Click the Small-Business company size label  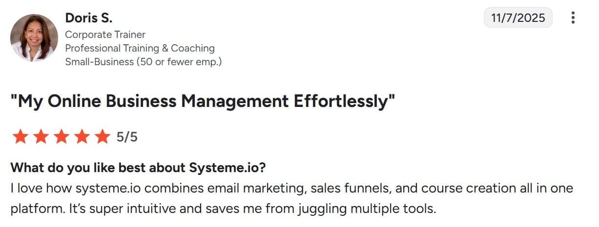(143, 62)
